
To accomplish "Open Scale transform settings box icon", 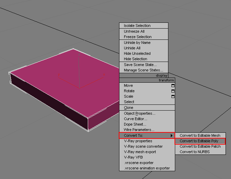I will [173, 97].
